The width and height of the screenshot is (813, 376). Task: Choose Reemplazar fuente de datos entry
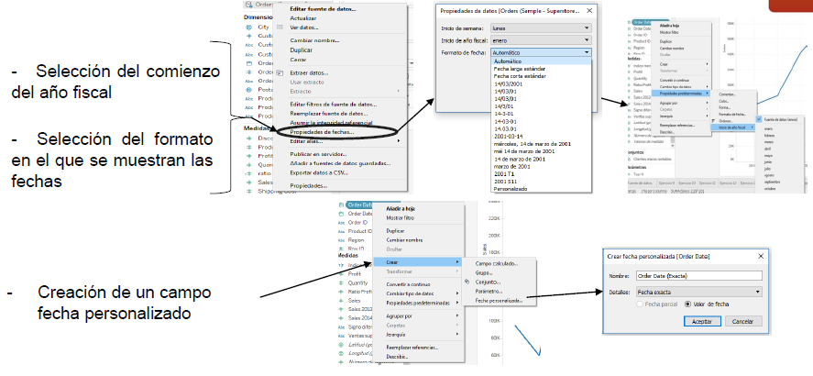pos(329,113)
